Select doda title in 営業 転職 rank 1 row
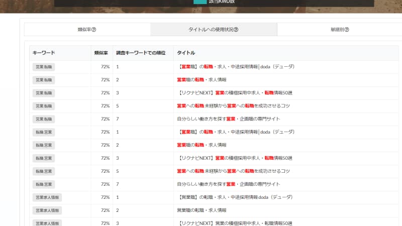The image size is (402, 226). (x=236, y=67)
